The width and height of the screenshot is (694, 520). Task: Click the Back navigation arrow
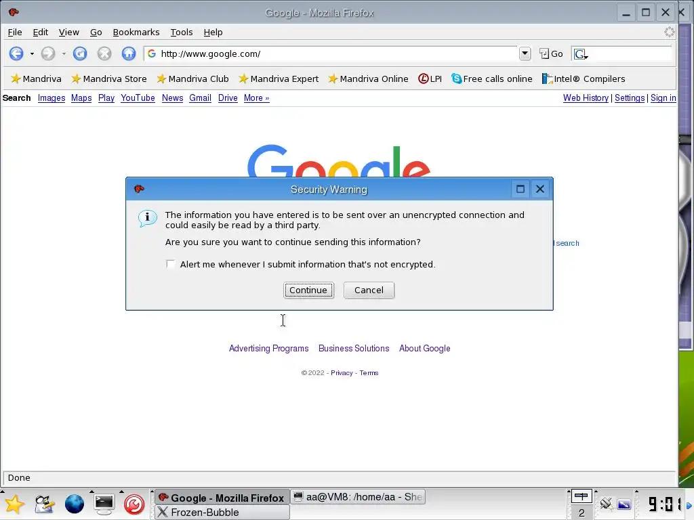pyautogui.click(x=16, y=54)
